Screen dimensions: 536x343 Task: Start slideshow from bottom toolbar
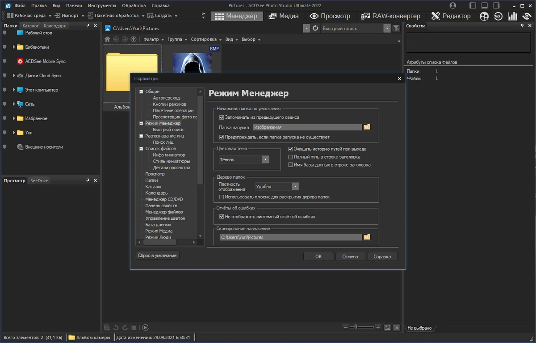pos(145,327)
